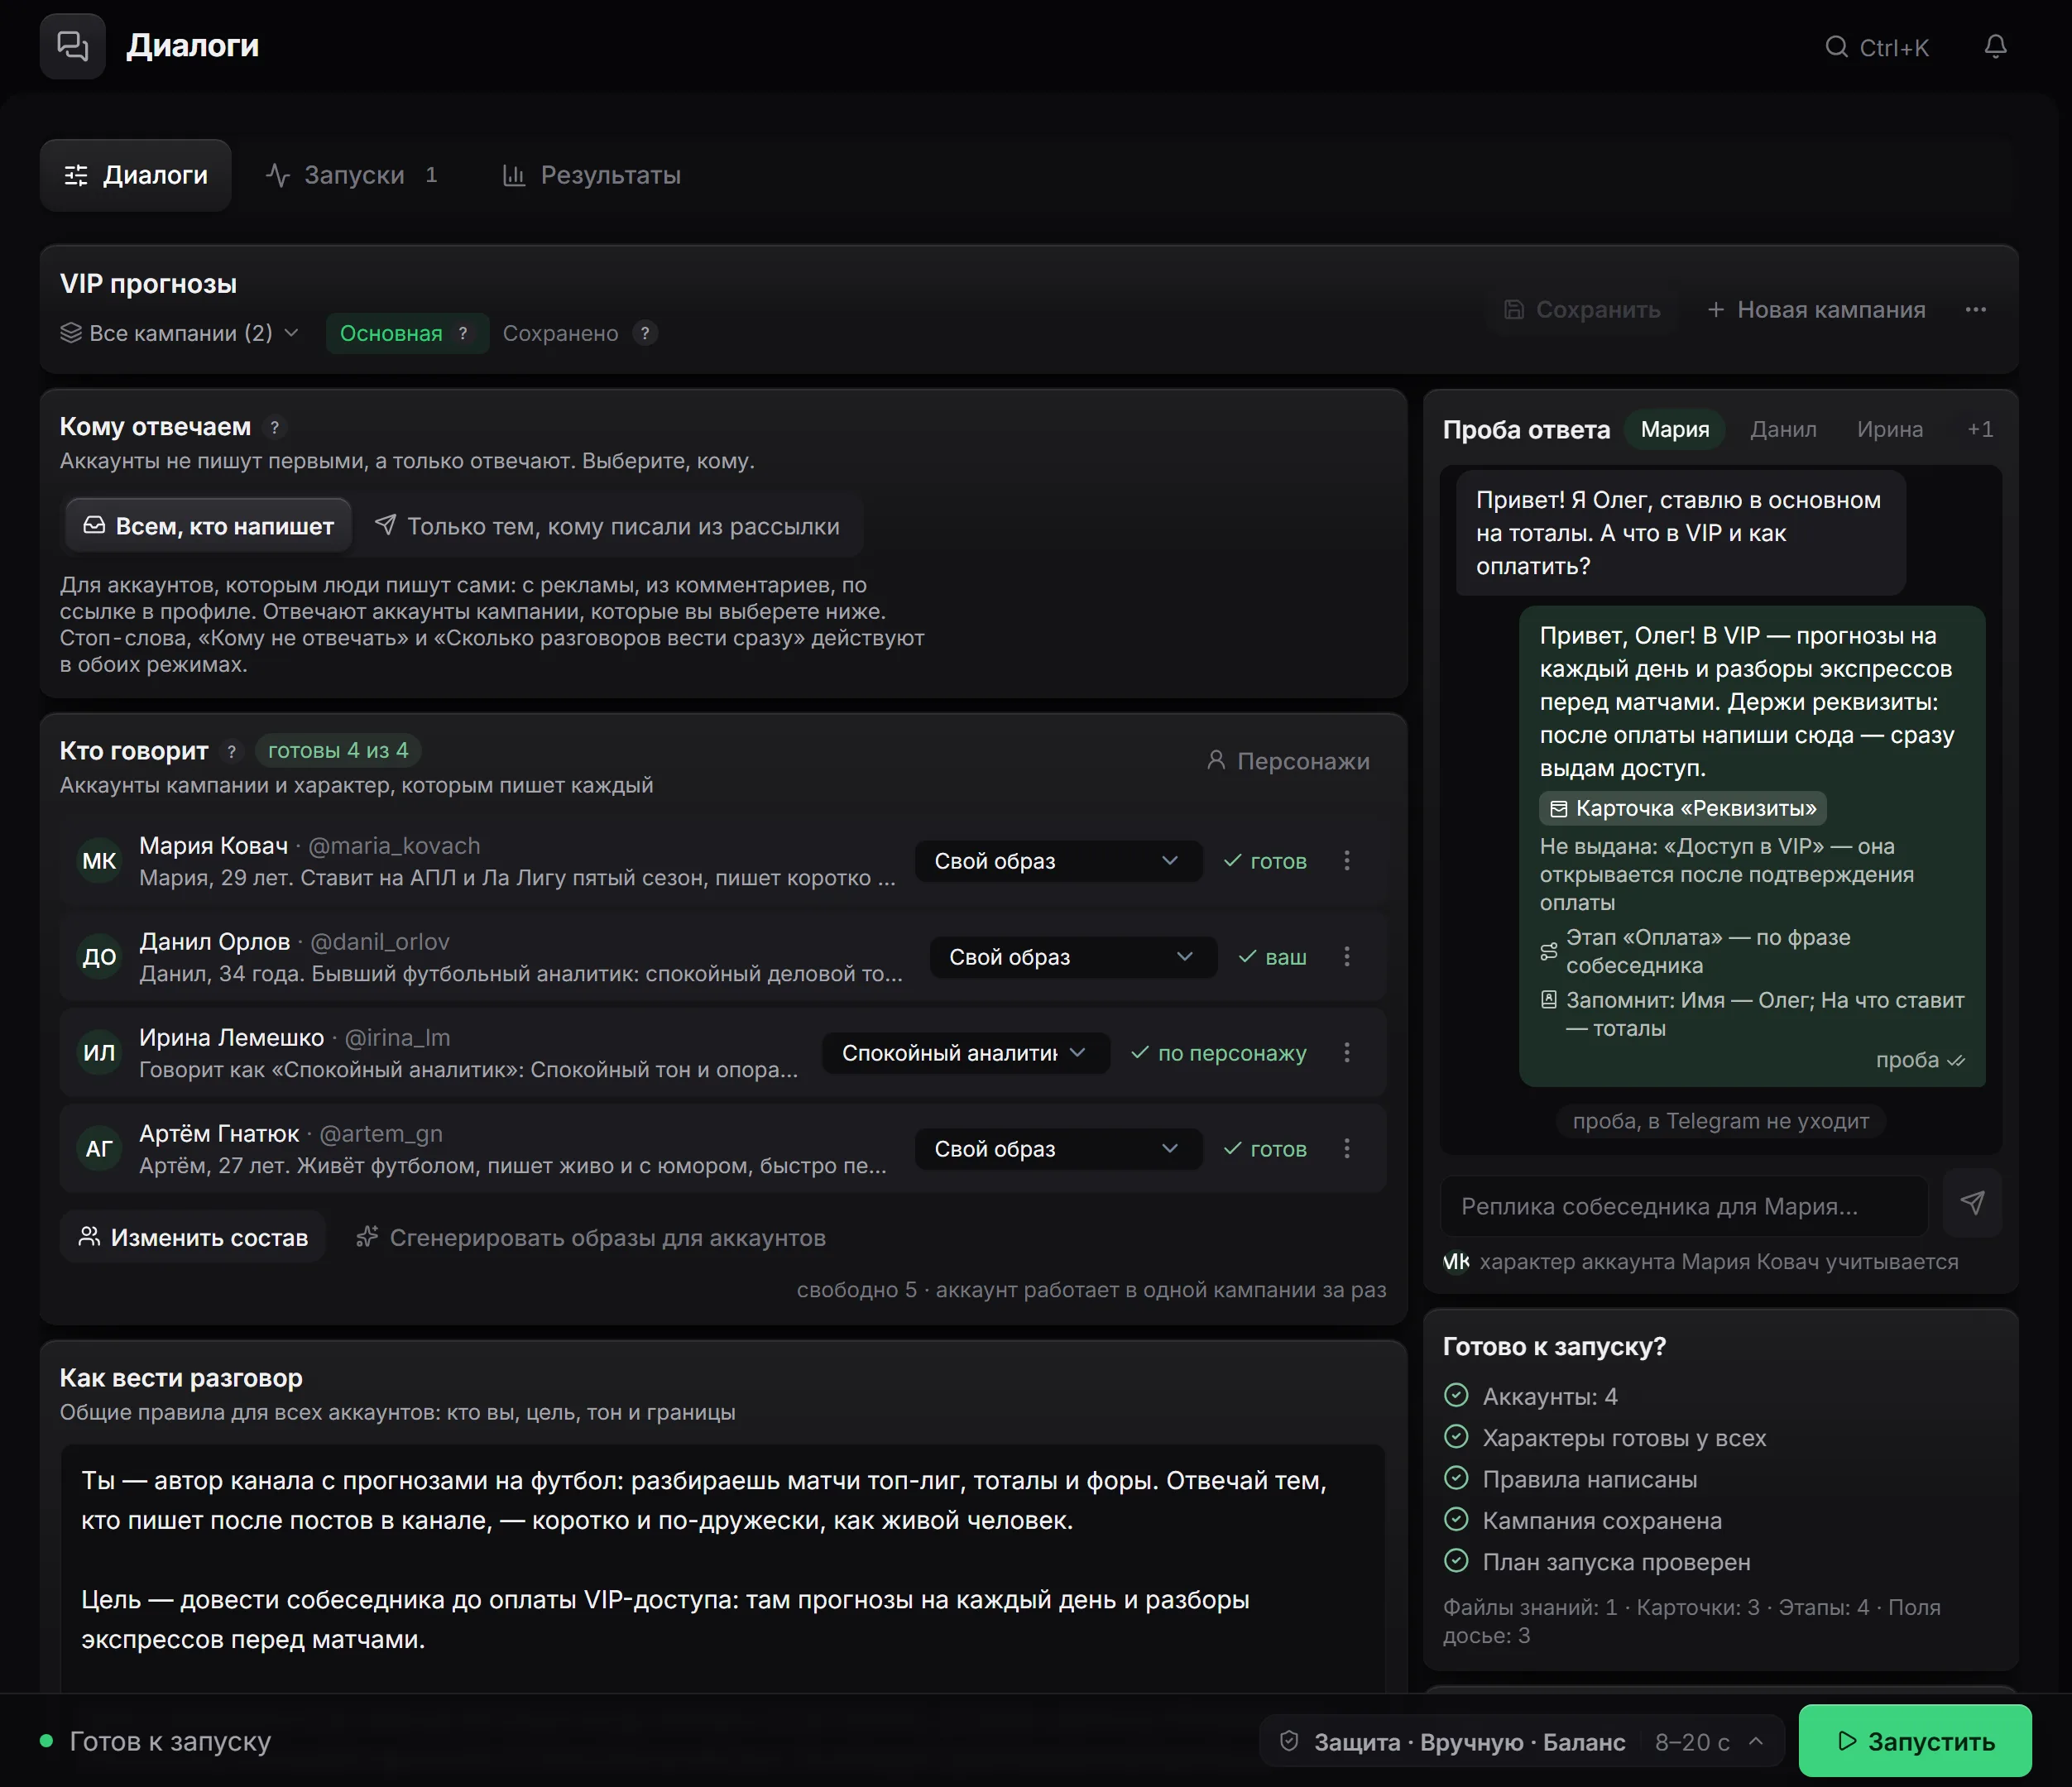The image size is (2072, 1787).
Task: Open kebab menu for Мария Ковач
Action: point(1347,861)
